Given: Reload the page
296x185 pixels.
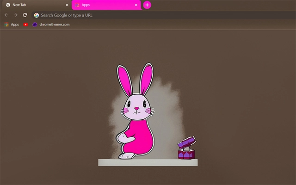Looking at the screenshot, I should pos(25,15).
